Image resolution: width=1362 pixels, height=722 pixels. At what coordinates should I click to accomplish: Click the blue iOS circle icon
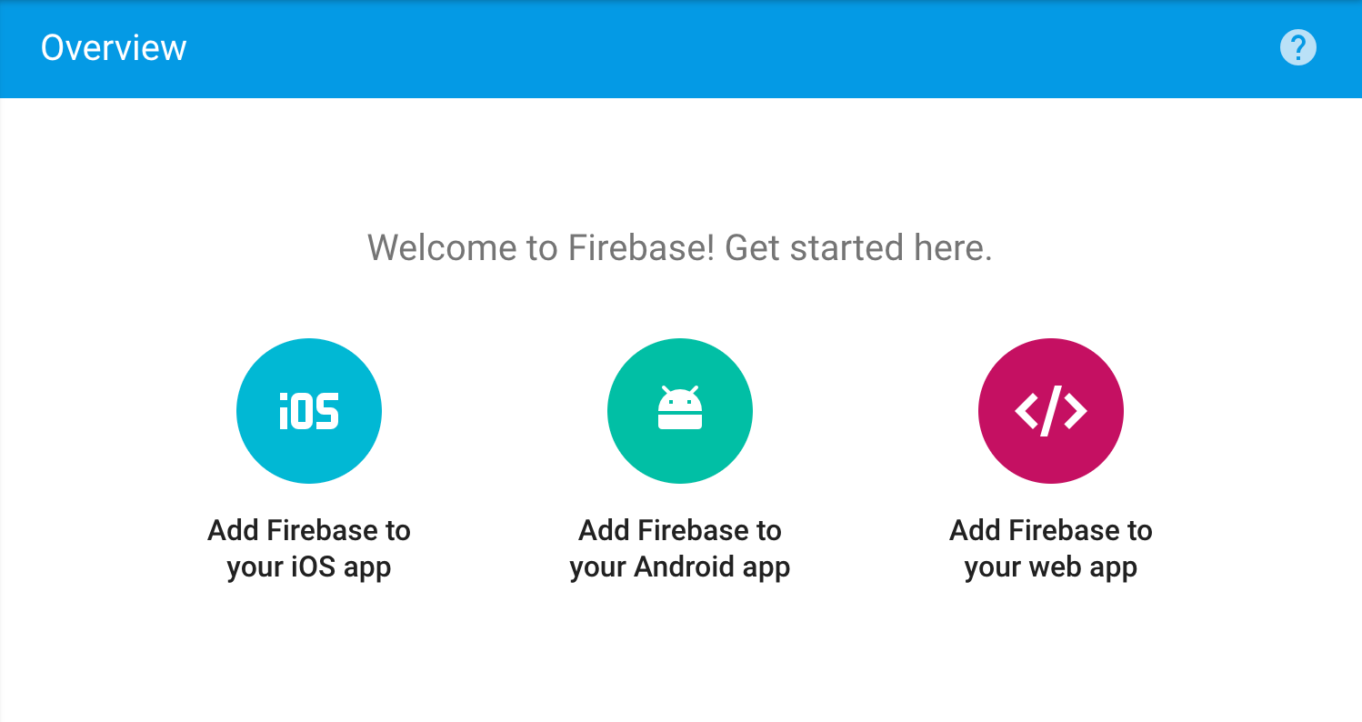309,411
